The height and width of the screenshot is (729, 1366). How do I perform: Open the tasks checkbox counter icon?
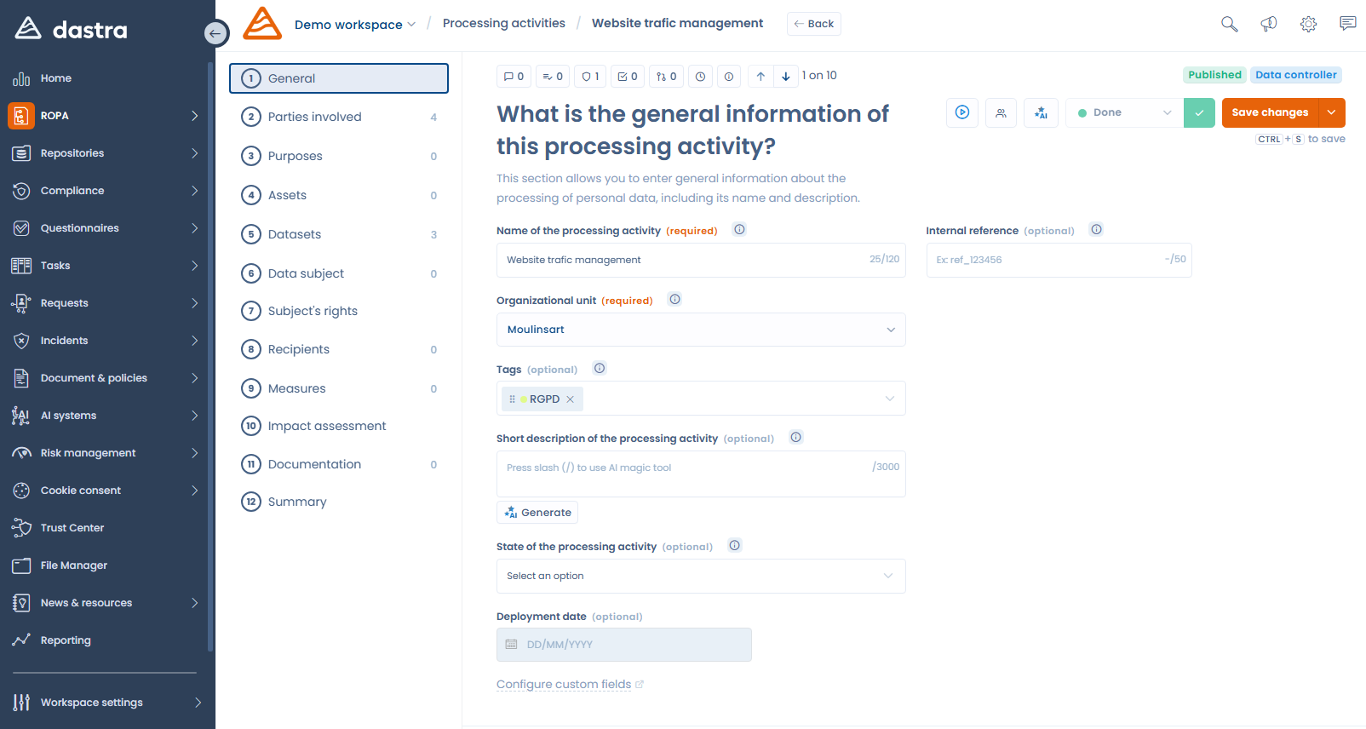pos(628,77)
